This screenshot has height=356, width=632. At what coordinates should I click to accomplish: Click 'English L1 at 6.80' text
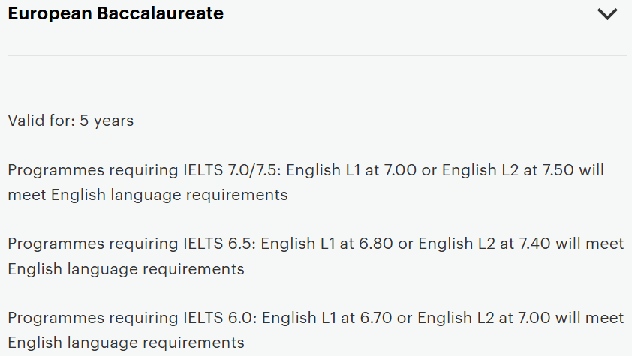(320, 244)
